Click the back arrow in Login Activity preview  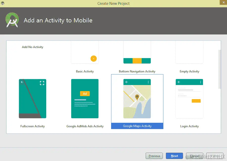click(179, 82)
